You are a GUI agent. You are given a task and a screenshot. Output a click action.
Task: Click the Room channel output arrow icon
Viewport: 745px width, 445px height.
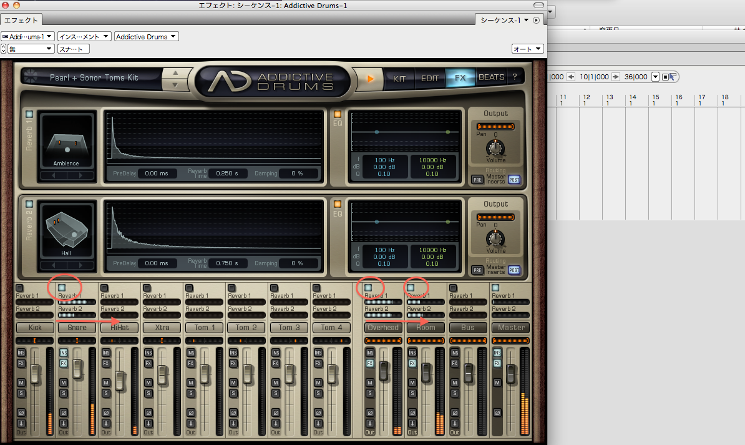pos(412,423)
